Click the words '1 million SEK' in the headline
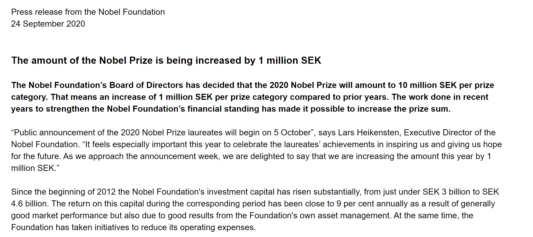Image resolution: width=533 pixels, height=237 pixels. point(290,60)
